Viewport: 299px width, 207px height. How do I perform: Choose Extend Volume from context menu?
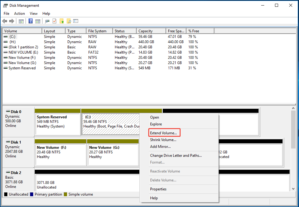click(x=163, y=133)
